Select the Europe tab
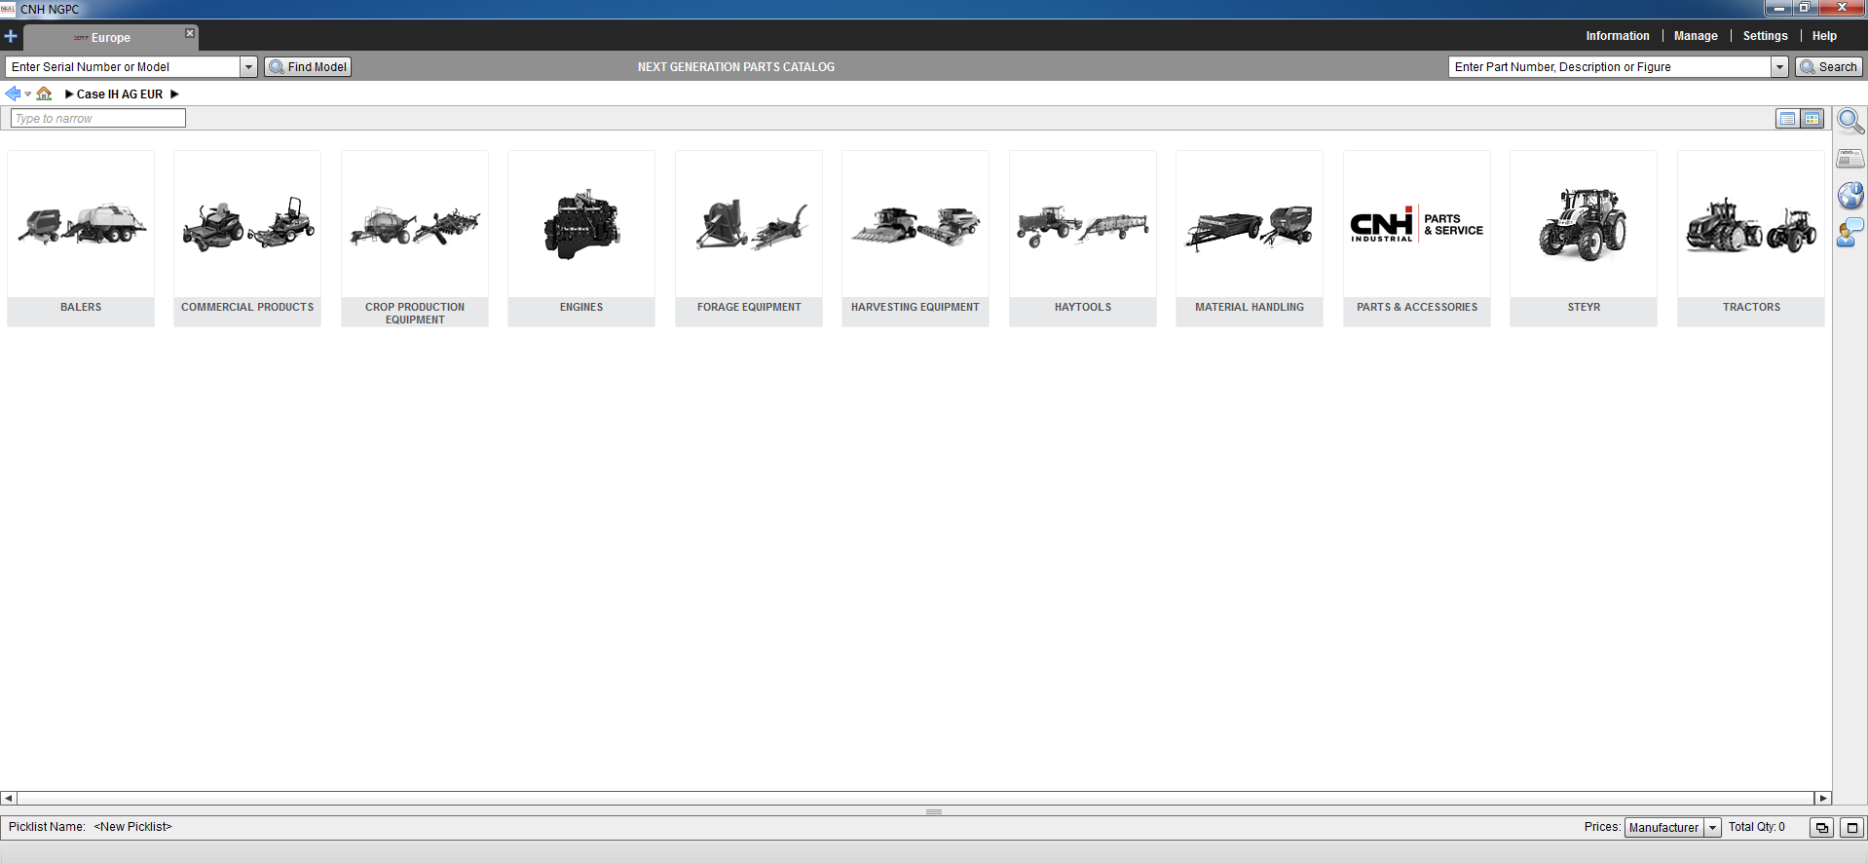Image resolution: width=1868 pixels, height=863 pixels. point(111,38)
